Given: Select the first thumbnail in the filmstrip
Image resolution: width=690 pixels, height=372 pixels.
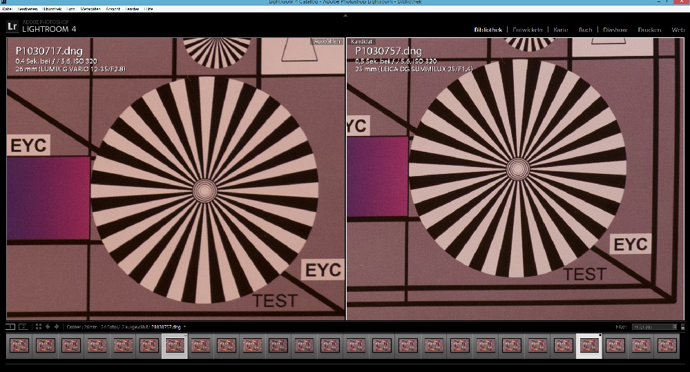Looking at the screenshot, I should click(19, 345).
